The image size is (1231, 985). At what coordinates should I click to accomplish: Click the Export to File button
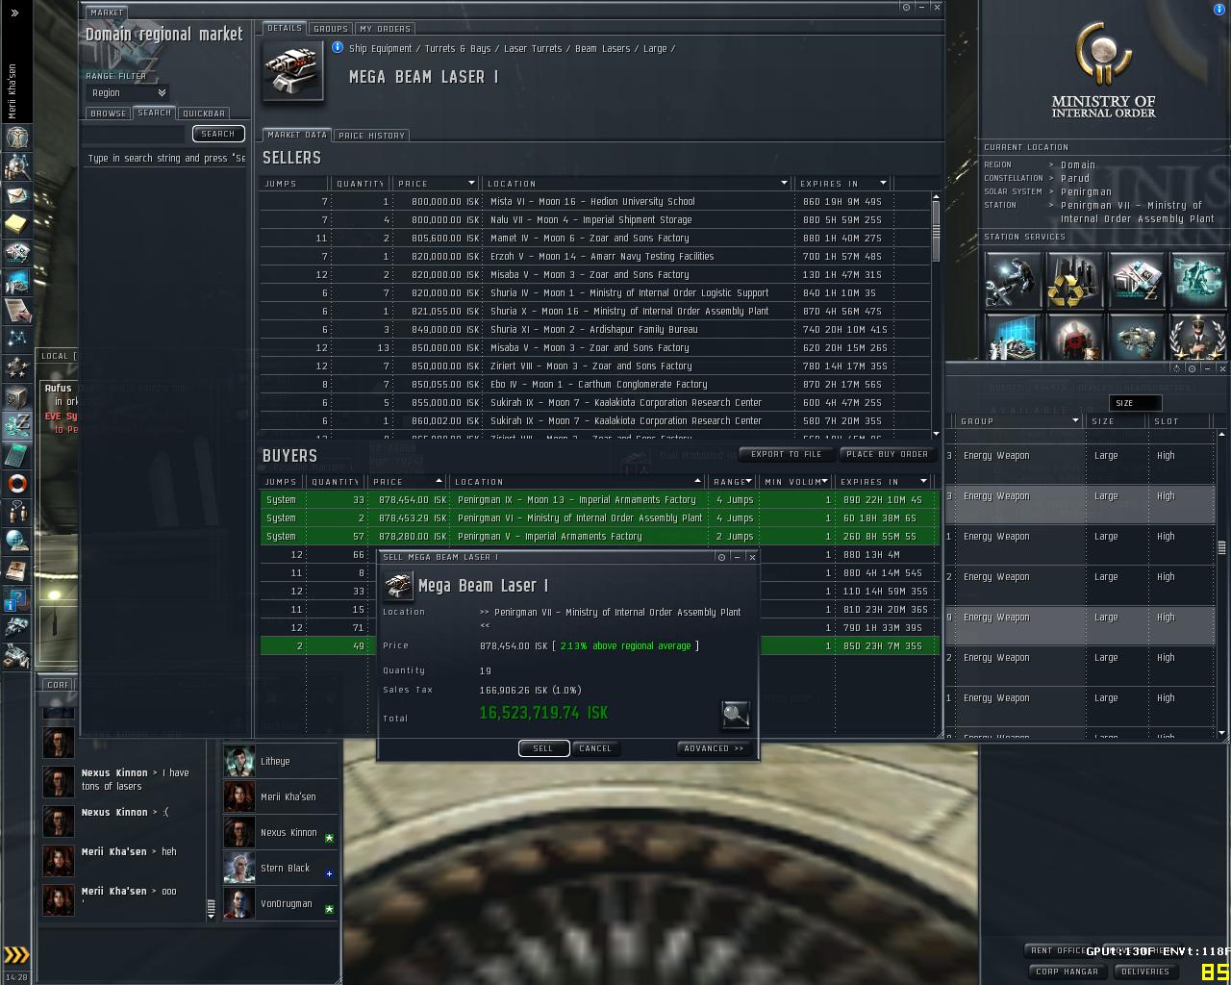point(787,454)
